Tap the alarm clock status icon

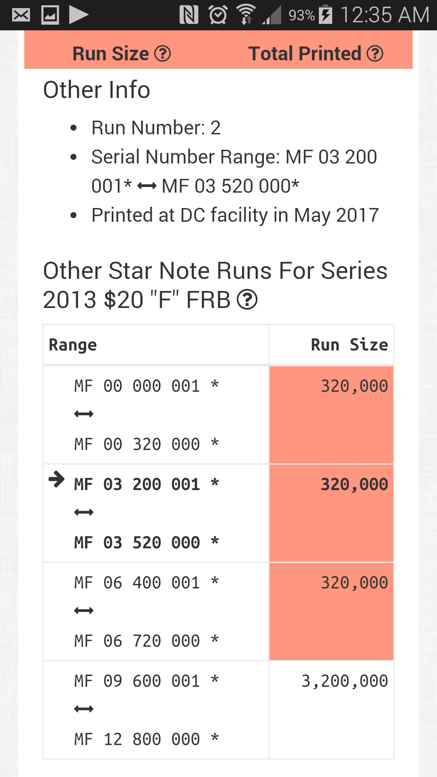click(218, 15)
